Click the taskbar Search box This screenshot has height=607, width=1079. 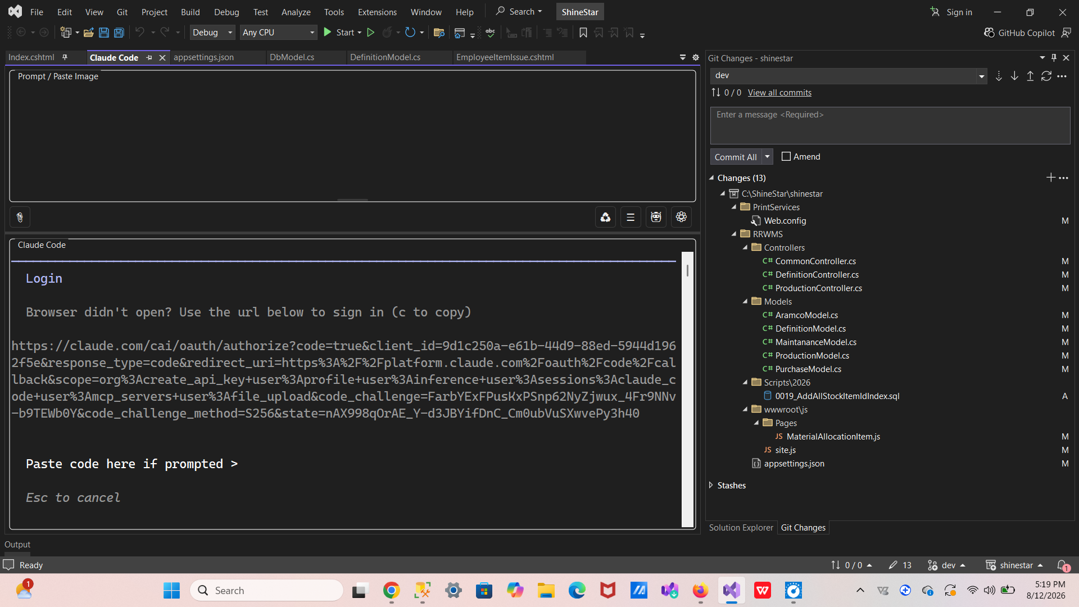coord(266,591)
